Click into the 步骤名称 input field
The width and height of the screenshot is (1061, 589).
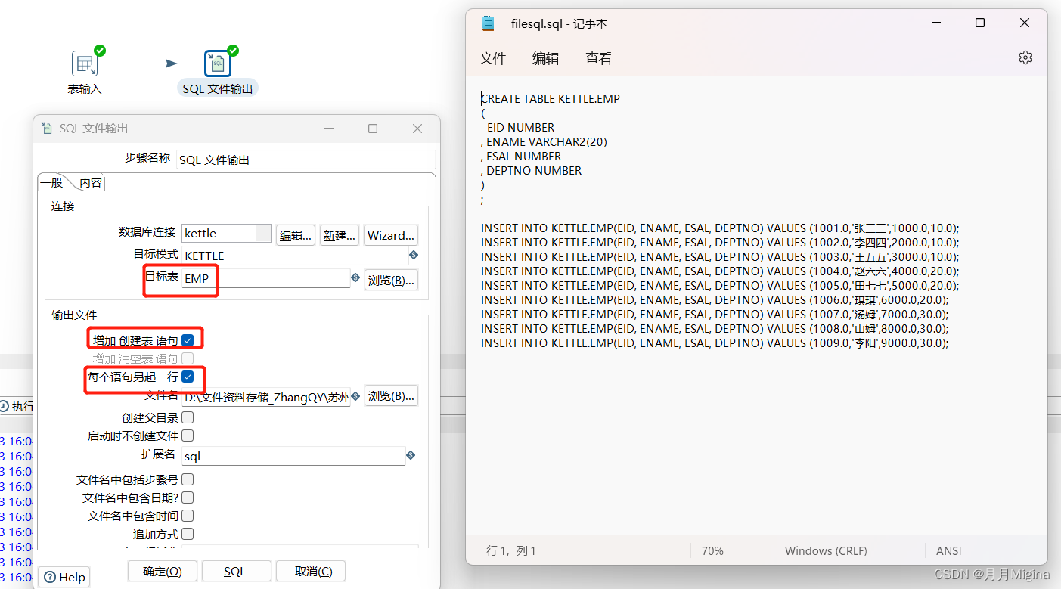point(306,160)
